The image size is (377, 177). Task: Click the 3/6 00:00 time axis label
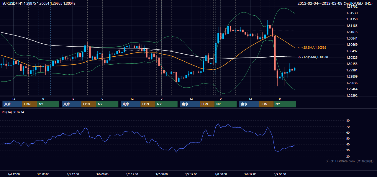[x=102, y=174]
